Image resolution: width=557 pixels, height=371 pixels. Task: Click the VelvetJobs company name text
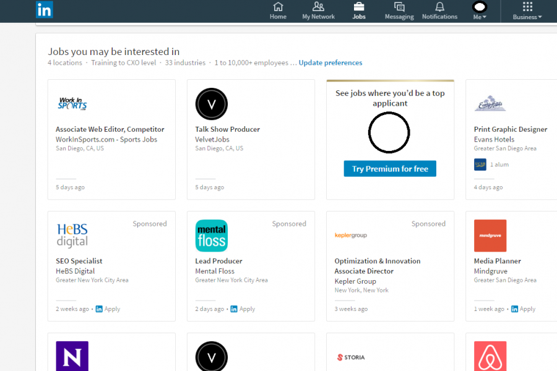pos(212,140)
